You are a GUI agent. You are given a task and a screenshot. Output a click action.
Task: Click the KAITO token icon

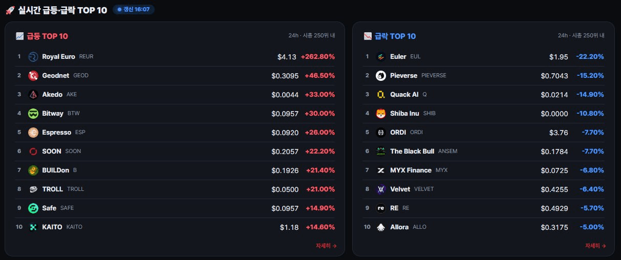click(x=33, y=227)
